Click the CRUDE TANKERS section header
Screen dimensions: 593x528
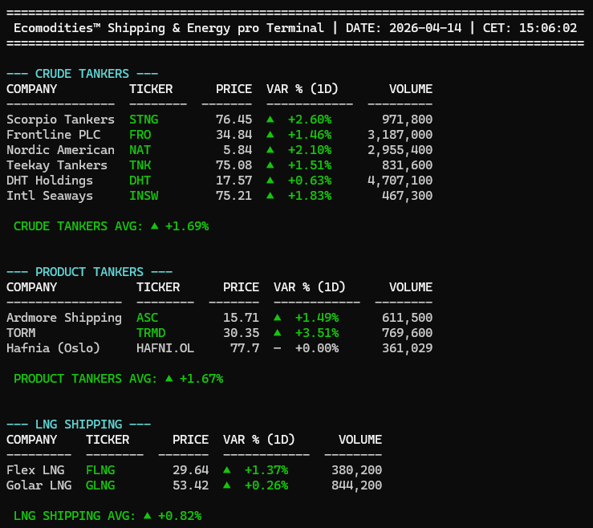(x=82, y=74)
